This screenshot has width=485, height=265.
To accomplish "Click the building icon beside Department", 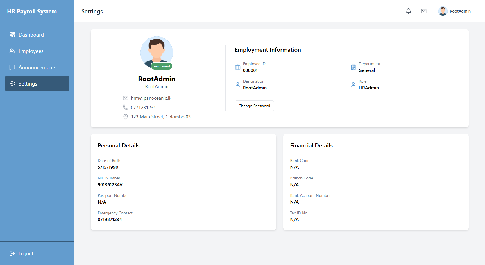I will (x=353, y=67).
